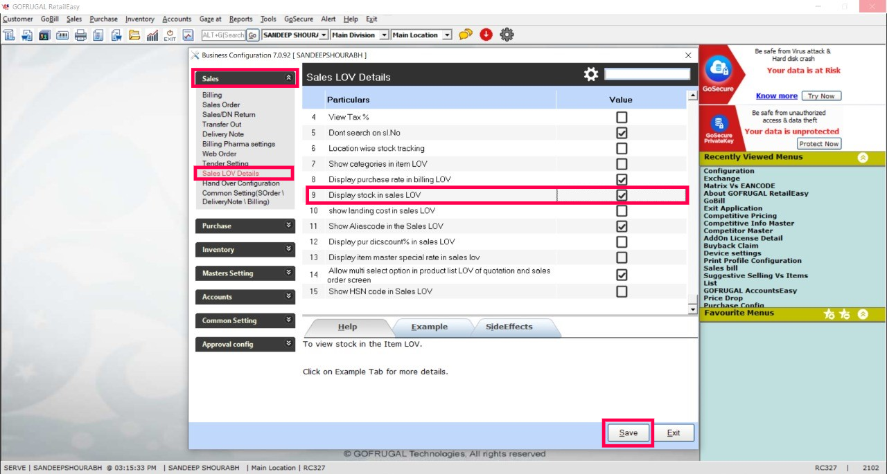887x474 pixels.
Task: Open Sales Order settings in sidebar
Action: pos(221,104)
